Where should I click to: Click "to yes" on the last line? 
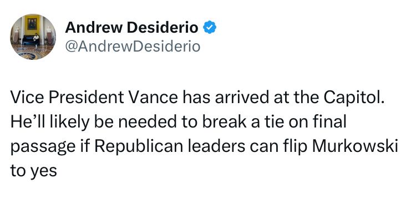pos(34,171)
